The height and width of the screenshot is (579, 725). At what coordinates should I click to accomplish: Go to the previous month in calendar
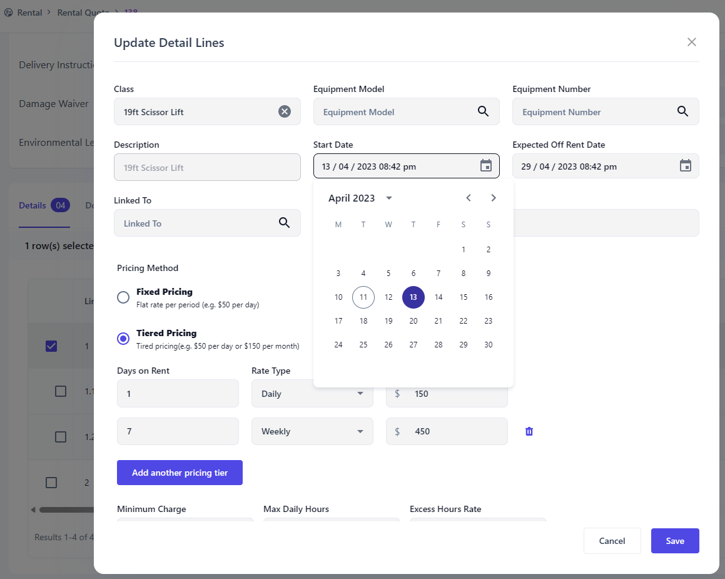pyautogui.click(x=469, y=198)
